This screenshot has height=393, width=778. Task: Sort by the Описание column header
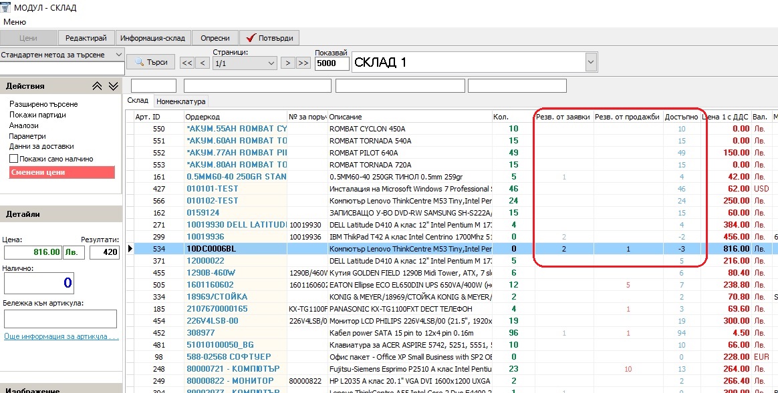click(409, 117)
